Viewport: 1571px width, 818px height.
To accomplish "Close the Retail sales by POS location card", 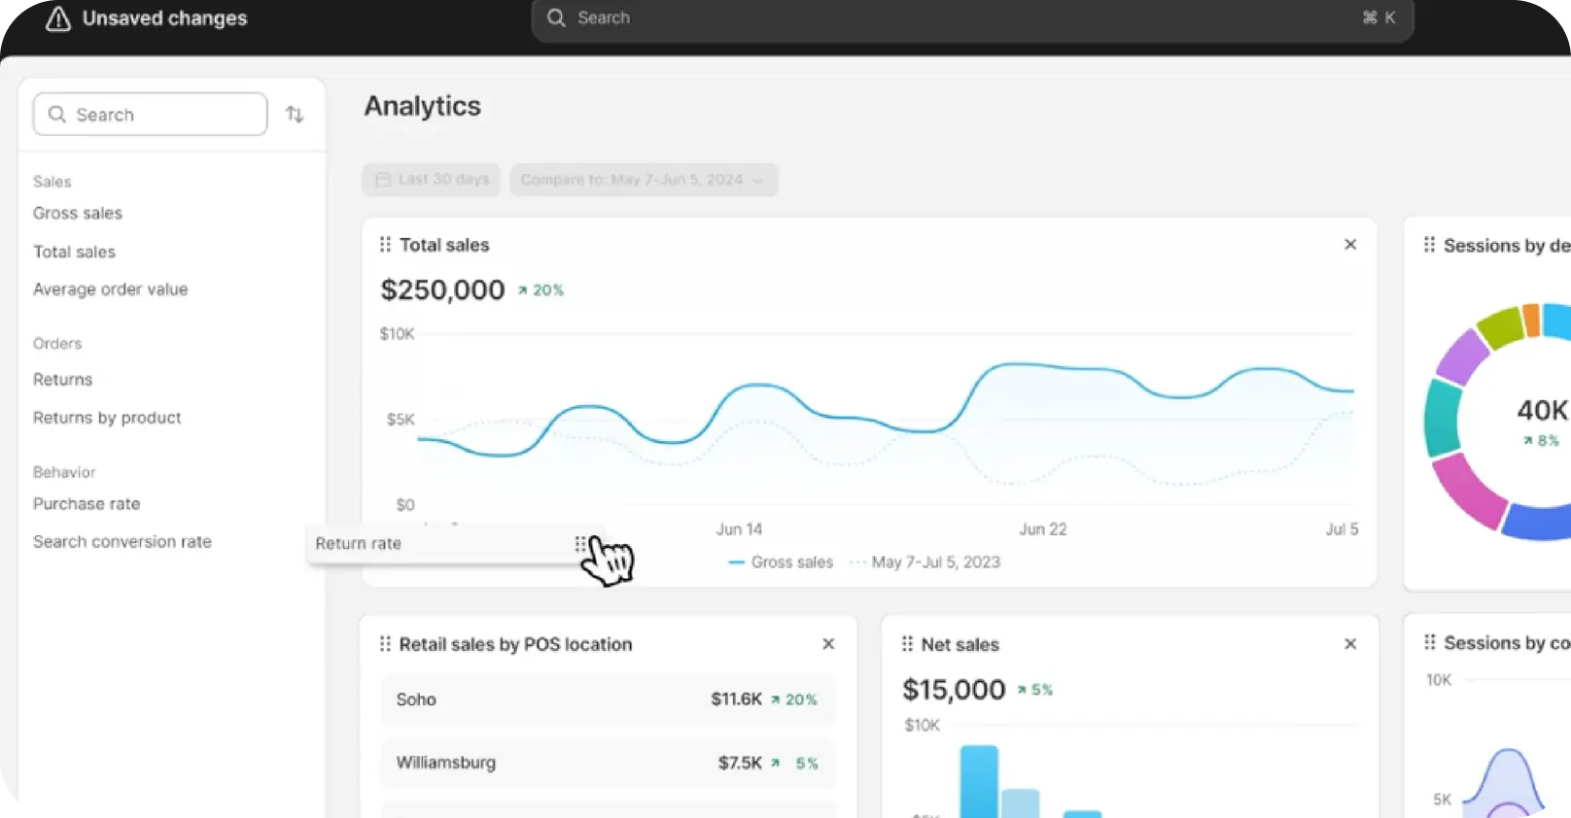I will click(828, 644).
